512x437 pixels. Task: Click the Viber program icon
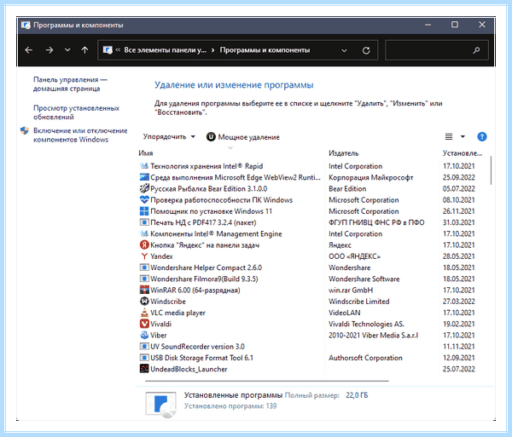[144, 335]
